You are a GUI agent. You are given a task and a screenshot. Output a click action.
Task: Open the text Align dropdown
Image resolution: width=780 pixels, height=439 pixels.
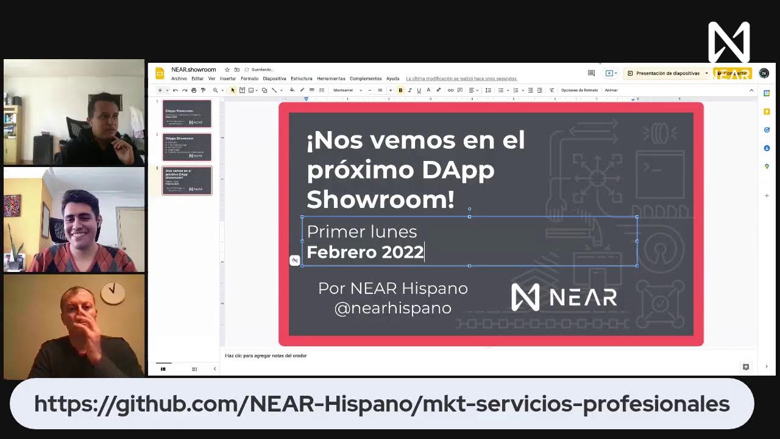click(473, 90)
